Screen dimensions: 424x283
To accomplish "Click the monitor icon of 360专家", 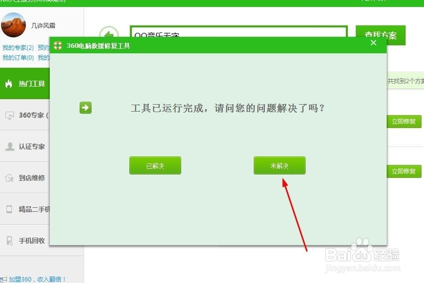I will point(9,116).
